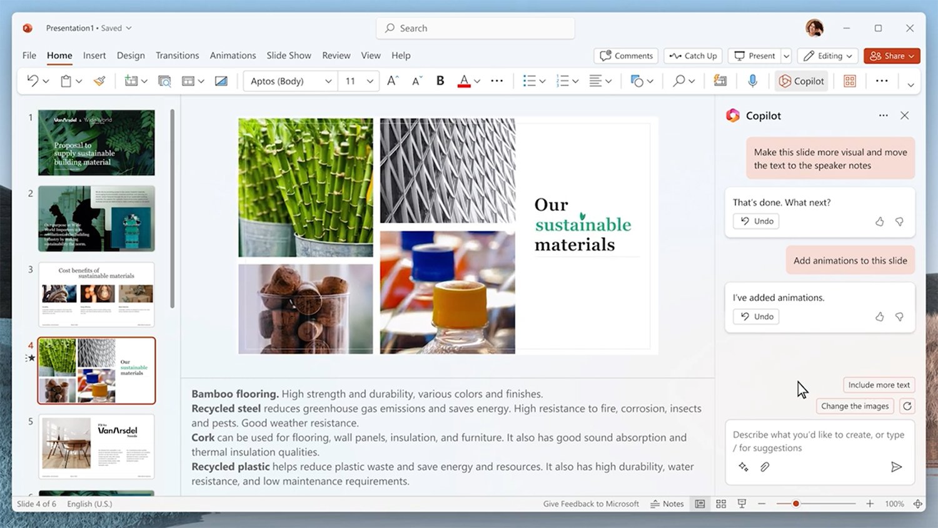Adjust the zoom slider handle
The image size is (938, 528).
[795, 504]
